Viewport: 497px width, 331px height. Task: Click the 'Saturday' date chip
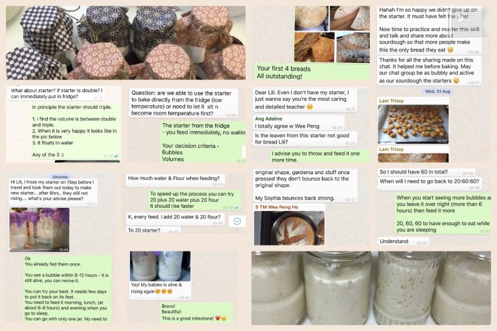[60, 177]
